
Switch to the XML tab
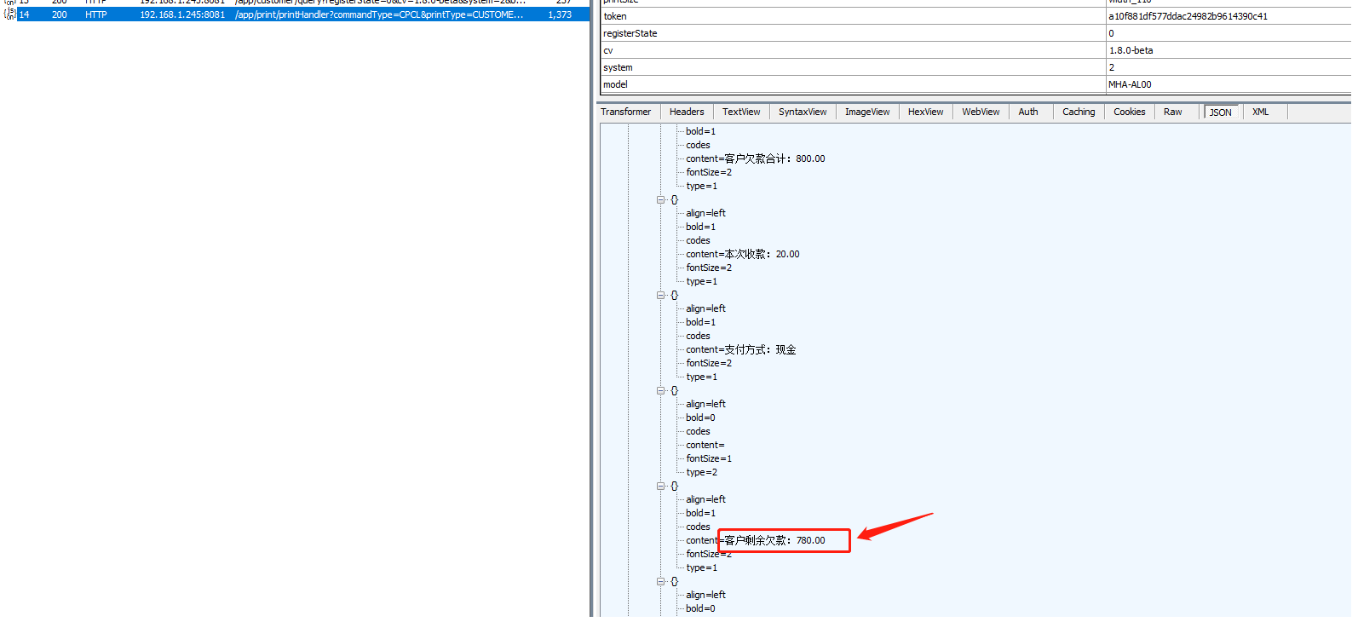pyautogui.click(x=1261, y=112)
